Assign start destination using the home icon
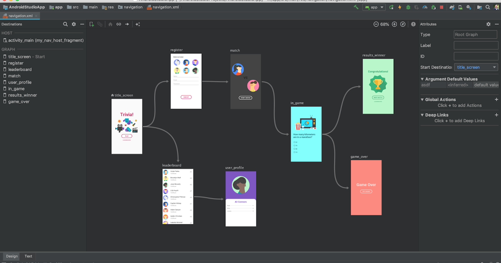 (x=111, y=24)
